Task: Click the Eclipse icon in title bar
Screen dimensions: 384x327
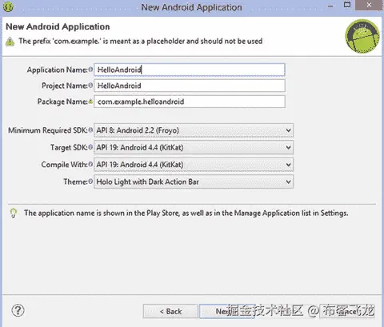Action: (x=9, y=6)
